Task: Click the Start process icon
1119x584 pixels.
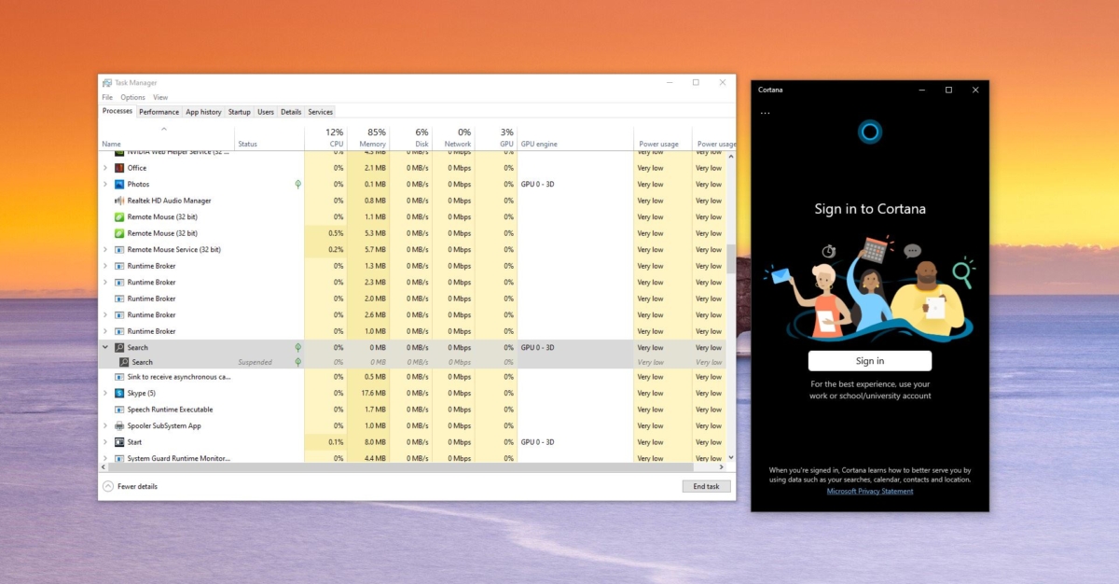Action: coord(117,441)
